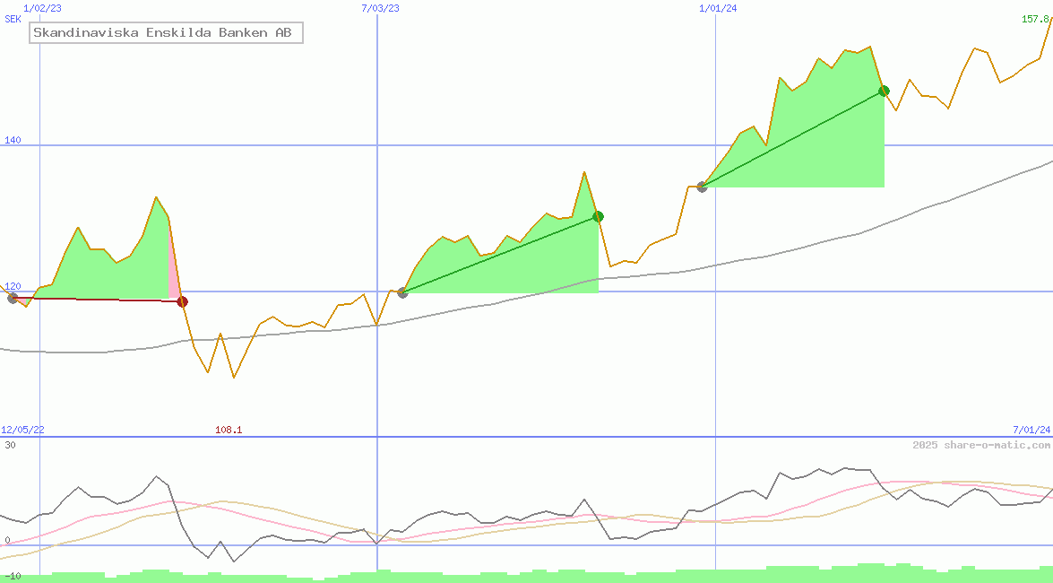The image size is (1053, 583).
Task: Click the 12/05/22 start date label
Action: (x=22, y=430)
